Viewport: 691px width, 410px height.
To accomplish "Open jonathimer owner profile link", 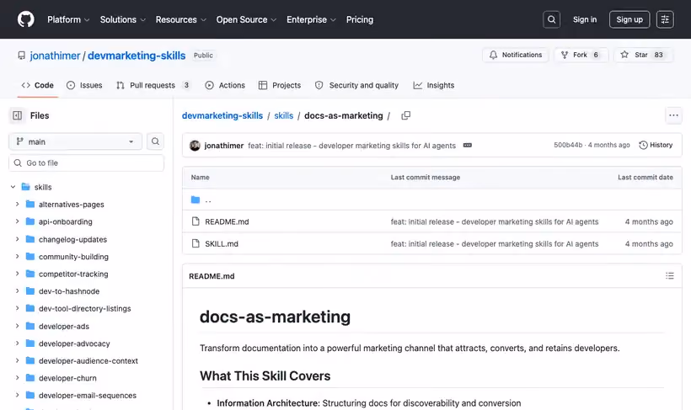I will tap(55, 56).
